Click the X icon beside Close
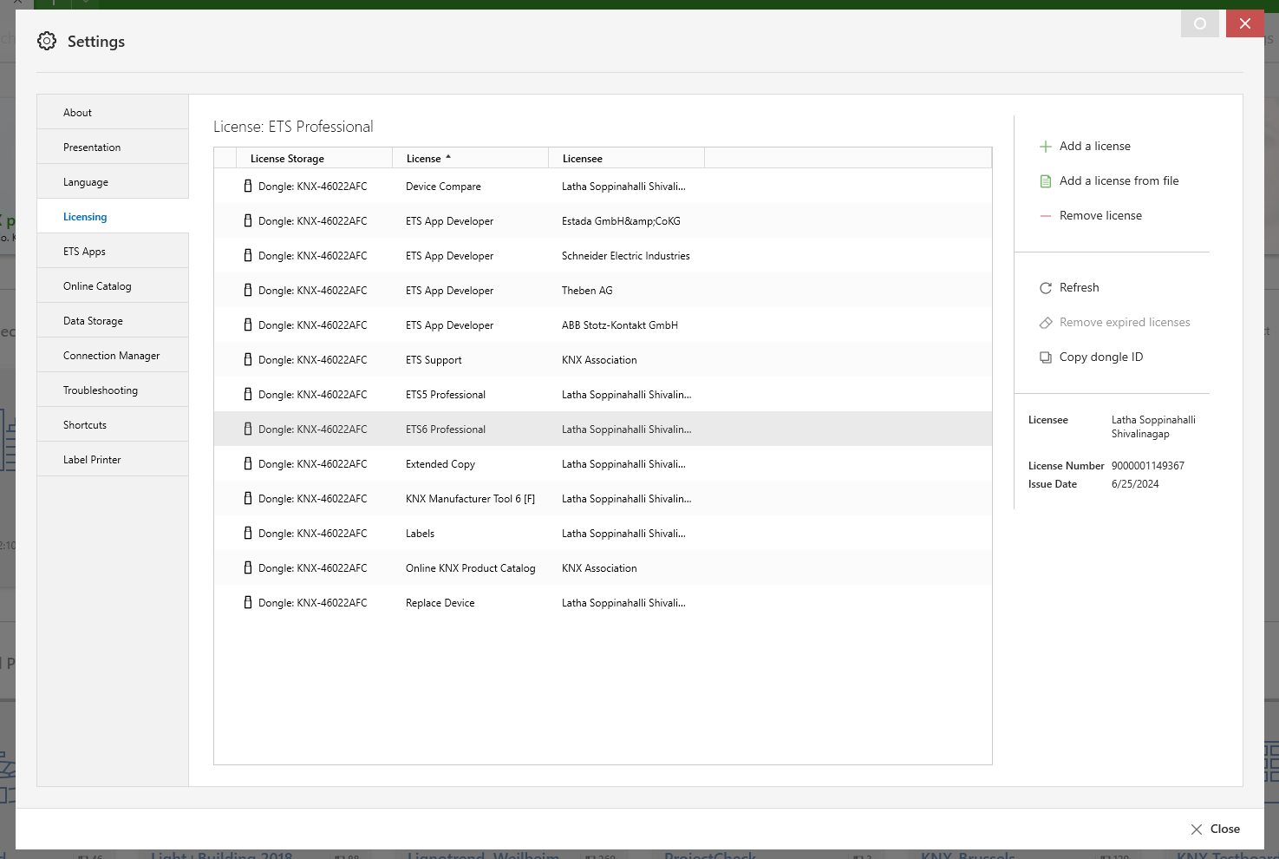Viewport: 1279px width, 859px height. (1197, 829)
